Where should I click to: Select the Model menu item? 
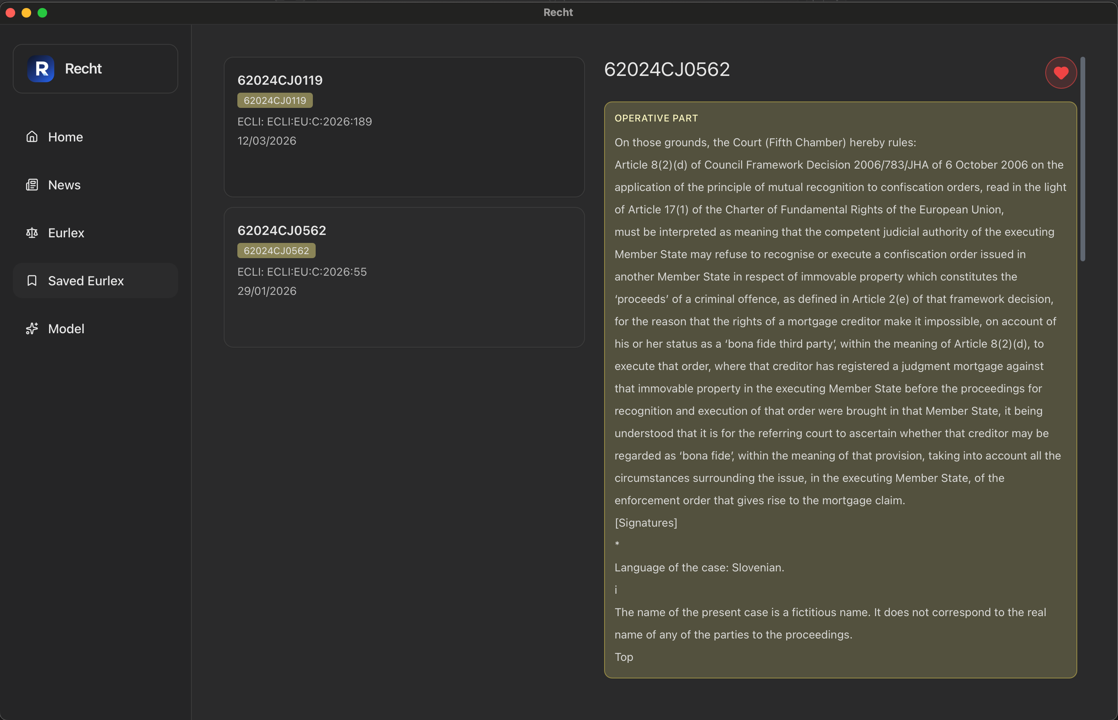coord(66,329)
